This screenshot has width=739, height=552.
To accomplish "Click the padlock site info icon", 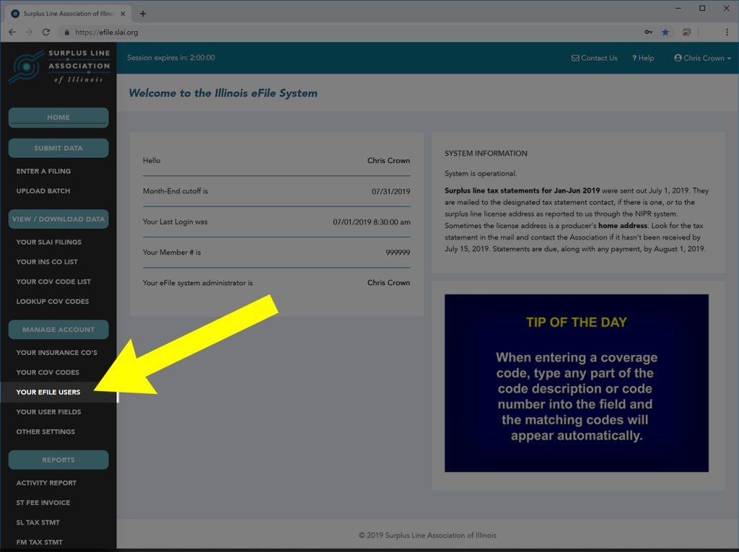I will click(67, 32).
